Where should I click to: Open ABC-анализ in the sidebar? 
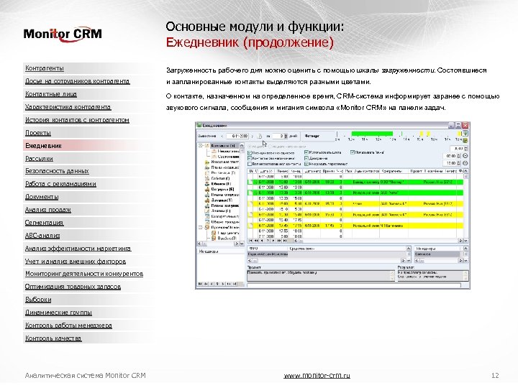(x=42, y=236)
